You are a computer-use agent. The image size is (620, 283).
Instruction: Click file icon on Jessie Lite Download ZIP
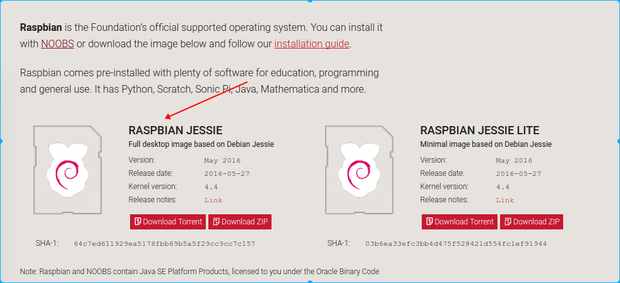[x=508, y=221]
